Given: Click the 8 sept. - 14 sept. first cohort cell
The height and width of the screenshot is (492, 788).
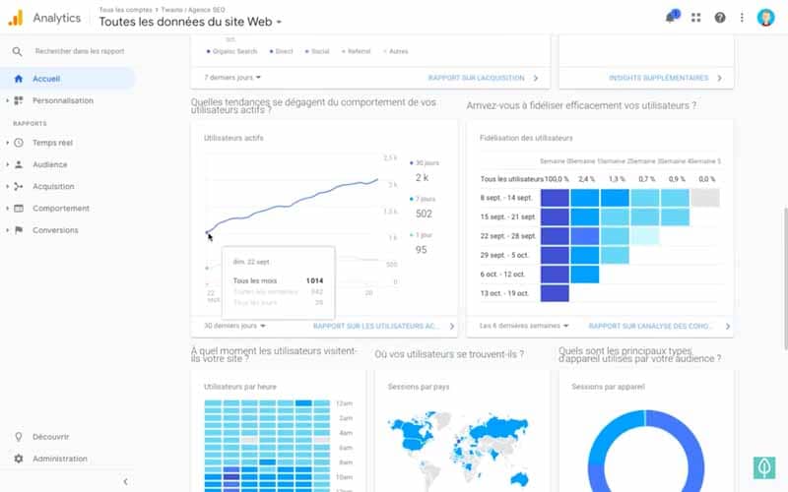Looking at the screenshot, I should coord(555,198).
